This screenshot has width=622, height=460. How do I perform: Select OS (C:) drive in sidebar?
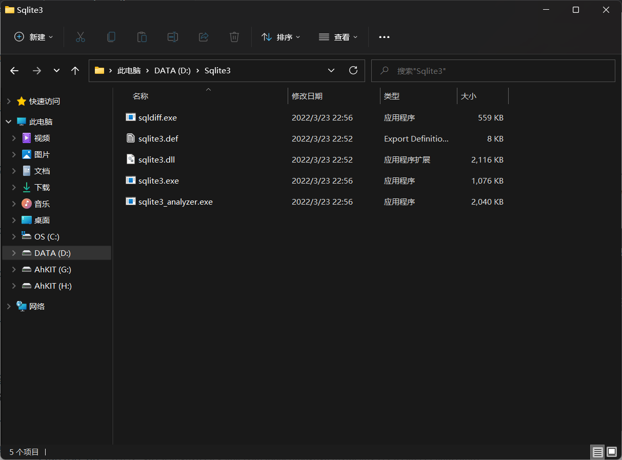47,237
